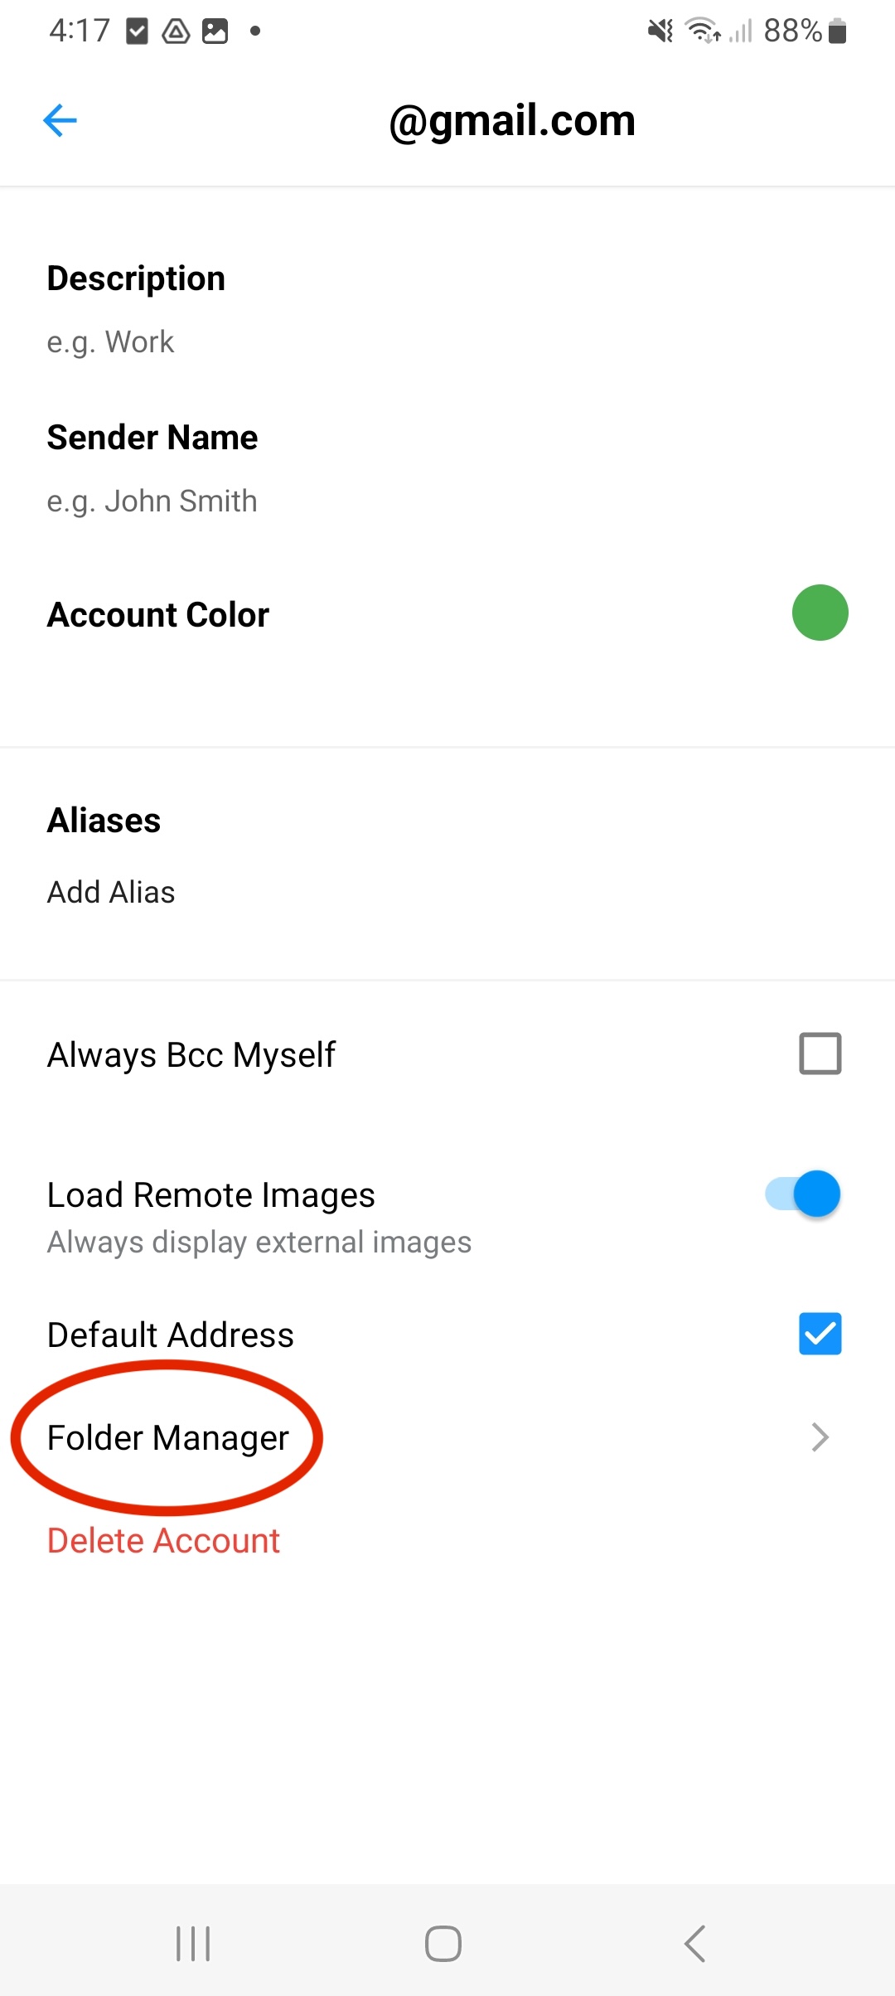Uncheck the Default Address checkbox
This screenshot has width=895, height=1996.
click(820, 1334)
